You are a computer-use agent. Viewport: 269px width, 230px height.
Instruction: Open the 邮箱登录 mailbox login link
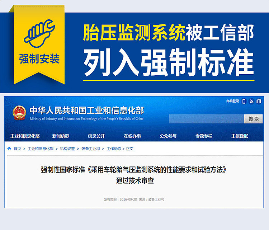click(233, 101)
